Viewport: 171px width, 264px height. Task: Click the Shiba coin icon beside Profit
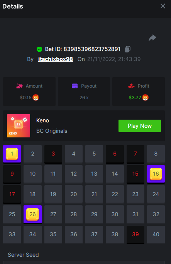pyautogui.click(x=145, y=98)
